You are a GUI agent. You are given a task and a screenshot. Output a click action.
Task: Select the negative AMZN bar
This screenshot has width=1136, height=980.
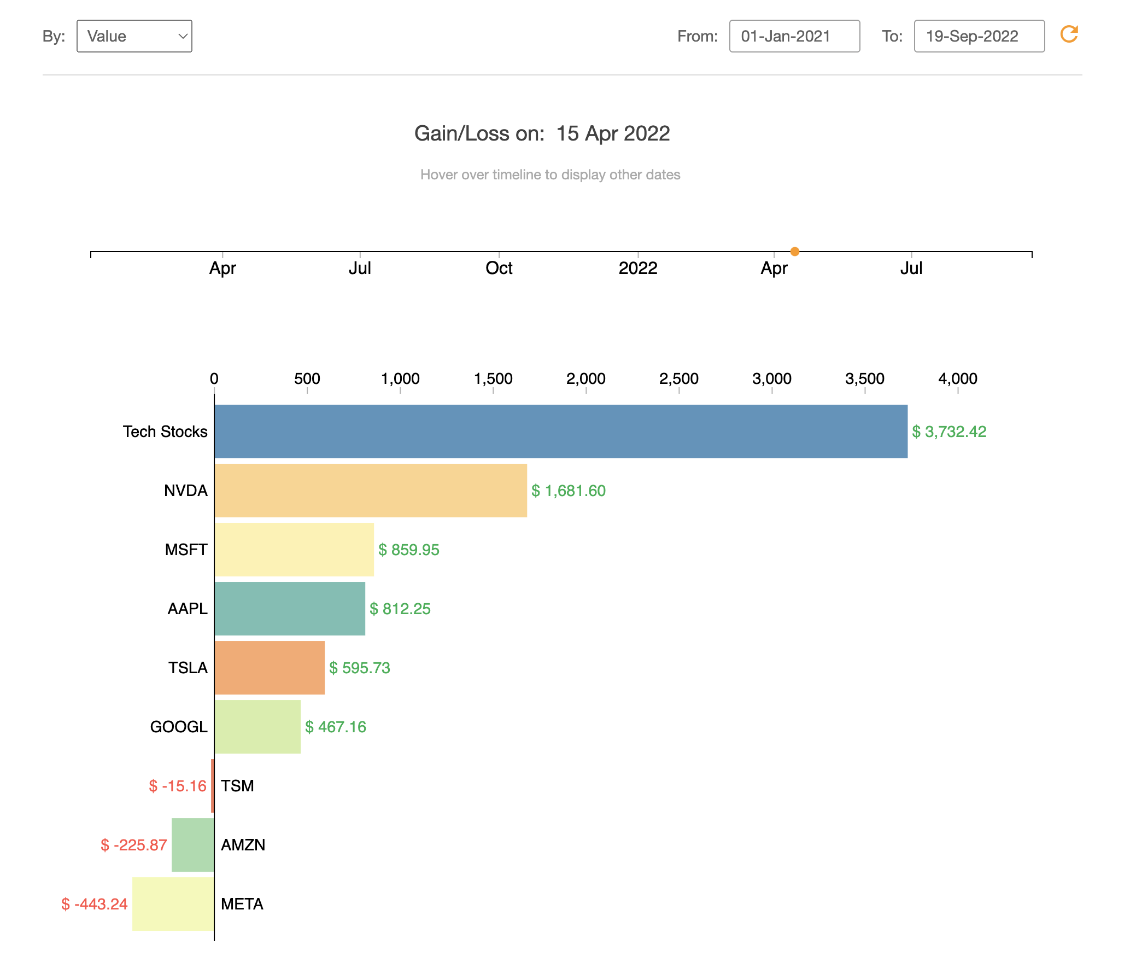coord(192,844)
